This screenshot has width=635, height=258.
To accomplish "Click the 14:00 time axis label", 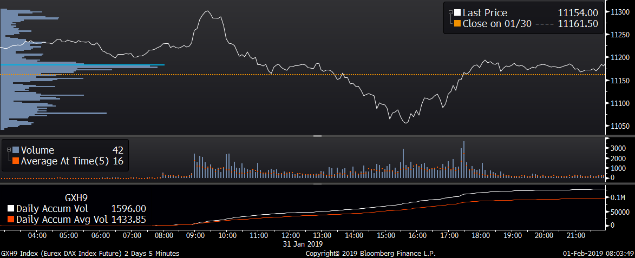I will (354, 236).
